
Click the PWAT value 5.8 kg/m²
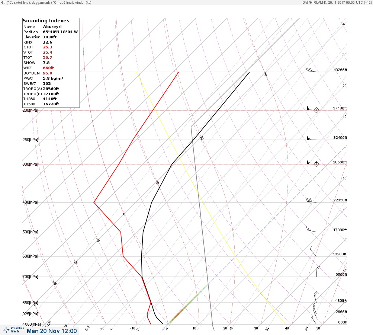click(x=53, y=78)
